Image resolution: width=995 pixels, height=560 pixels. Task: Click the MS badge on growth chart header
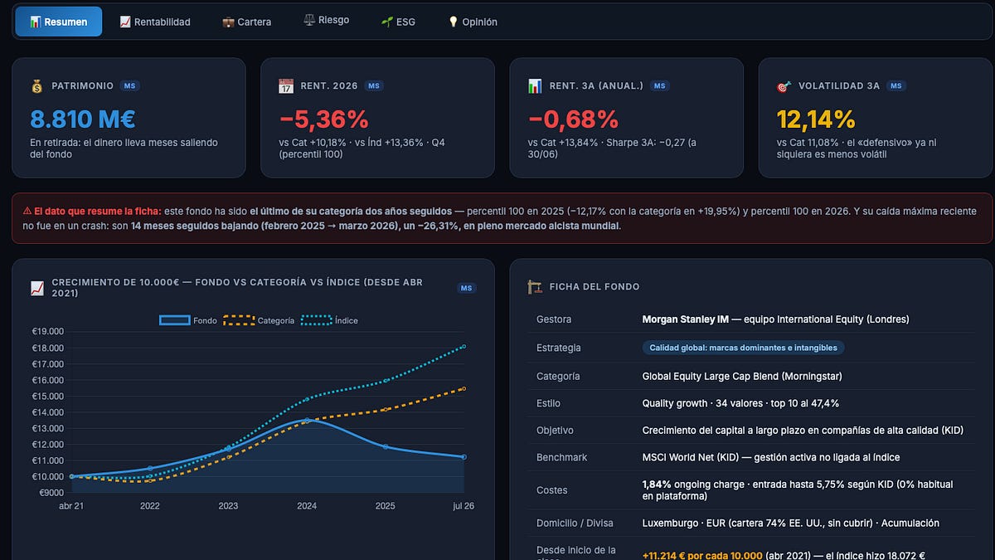point(467,288)
